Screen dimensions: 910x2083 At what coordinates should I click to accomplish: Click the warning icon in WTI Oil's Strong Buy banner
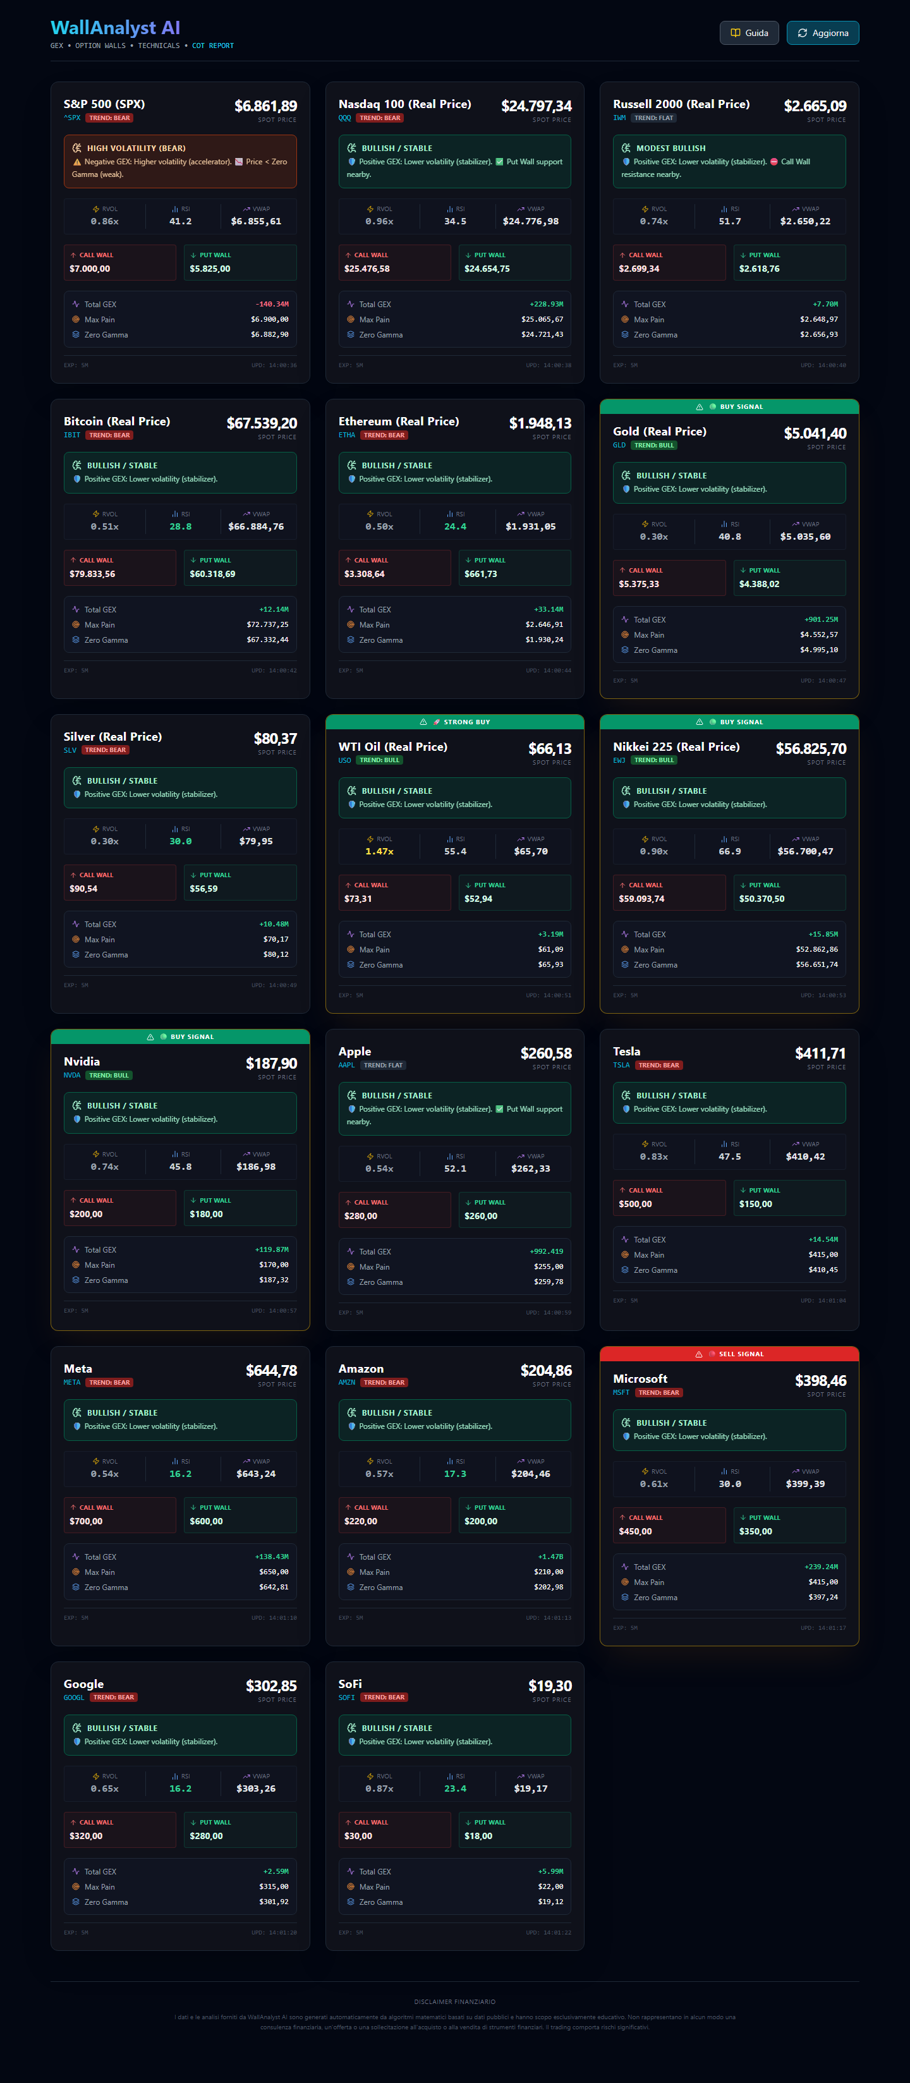pyautogui.click(x=423, y=722)
